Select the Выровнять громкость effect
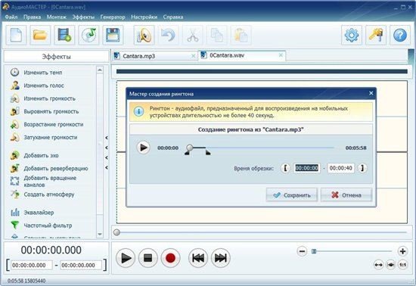This screenshot has width=416, height=286. 45,111
